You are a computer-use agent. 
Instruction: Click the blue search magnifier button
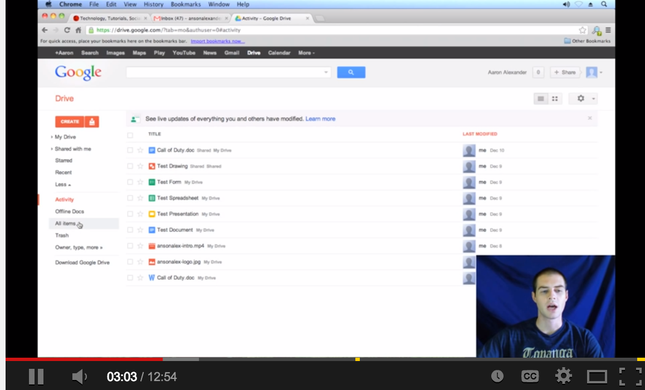click(x=351, y=72)
